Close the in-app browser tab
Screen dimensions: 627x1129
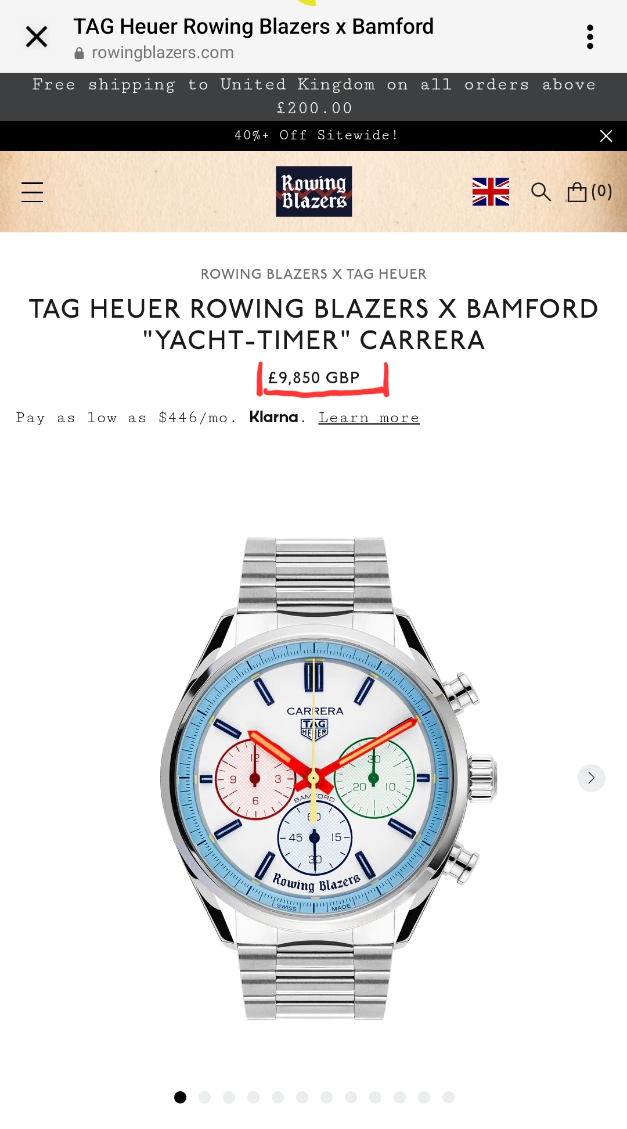pyautogui.click(x=37, y=37)
